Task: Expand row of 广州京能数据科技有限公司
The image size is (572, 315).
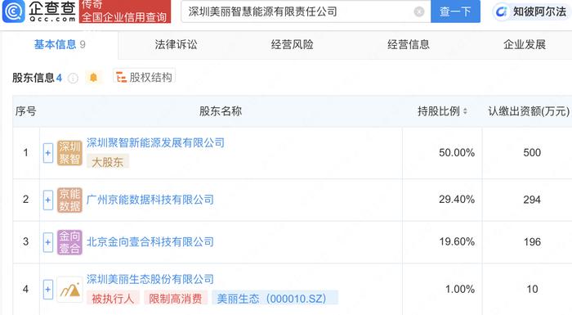Action: coord(48,200)
